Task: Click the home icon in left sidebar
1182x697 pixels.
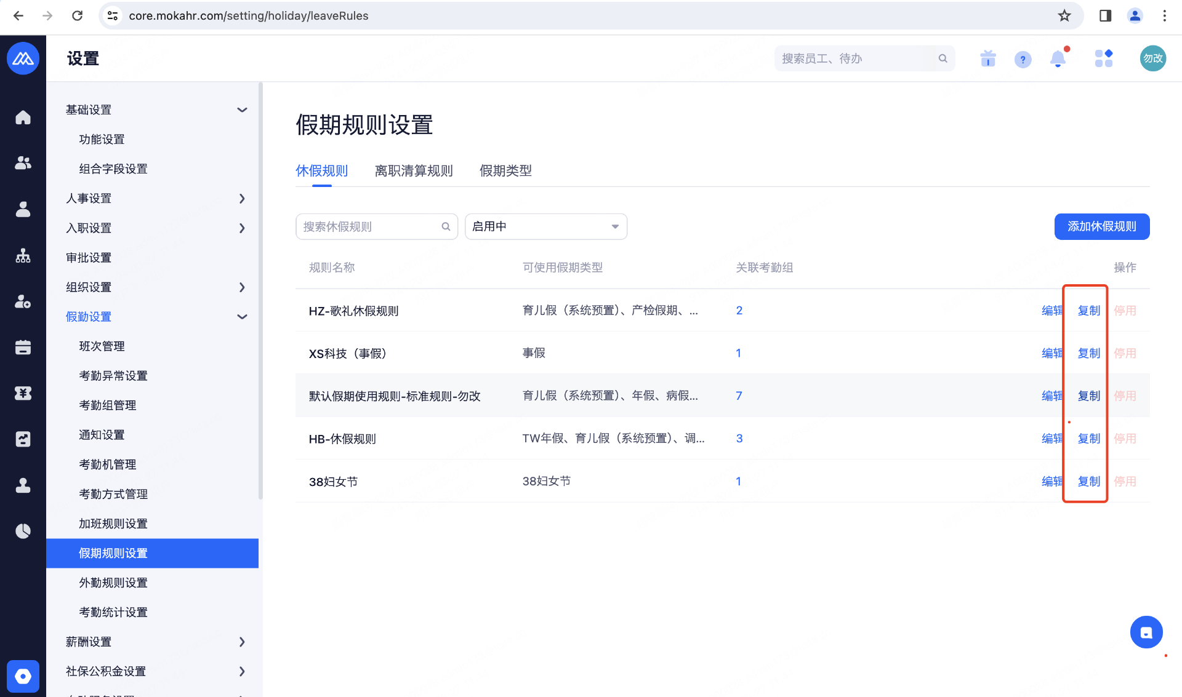Action: [23, 117]
